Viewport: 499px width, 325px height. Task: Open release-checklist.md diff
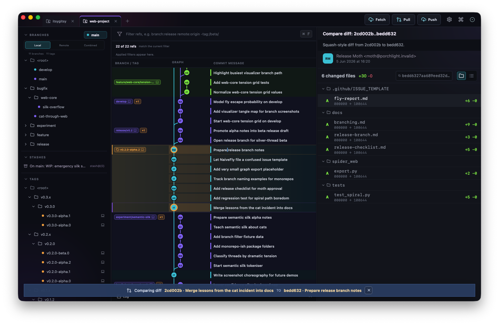(399, 150)
